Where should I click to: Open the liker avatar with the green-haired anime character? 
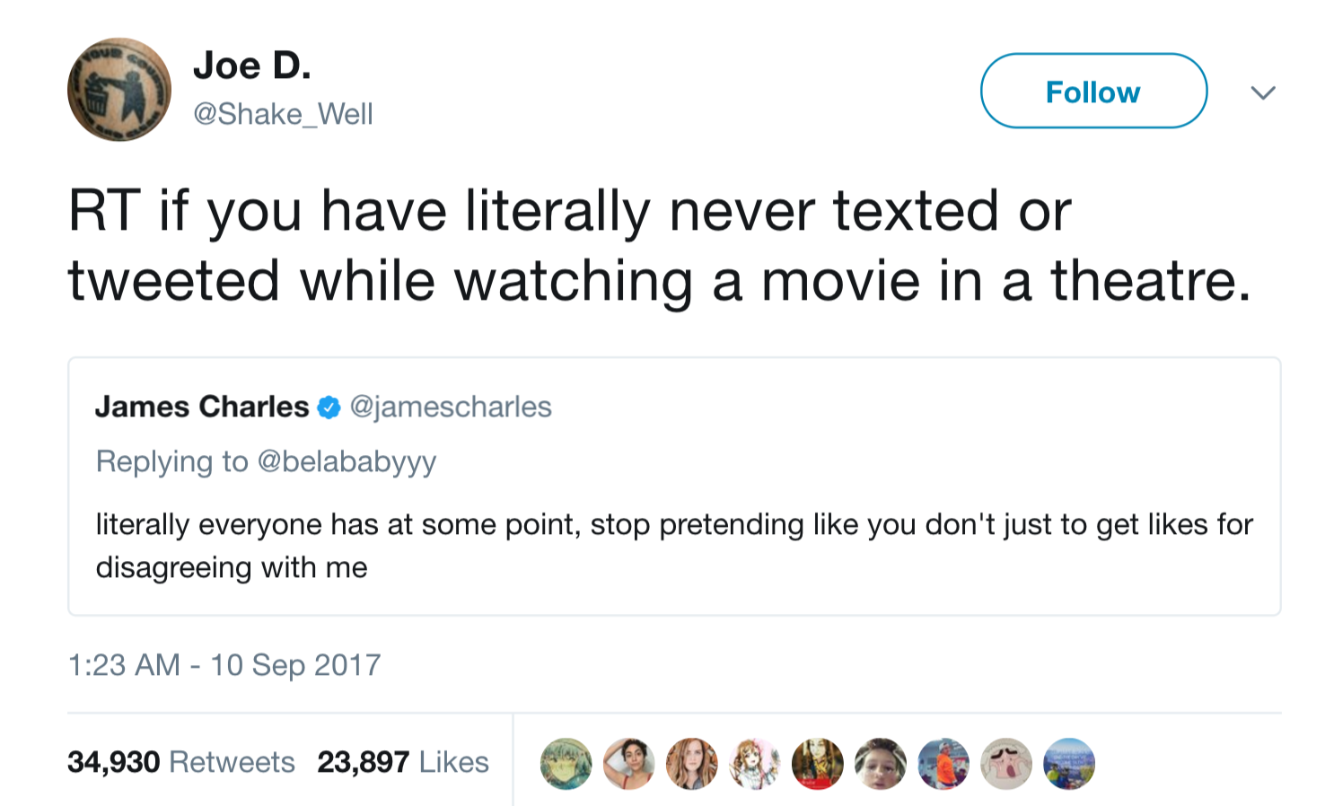[x=566, y=764]
